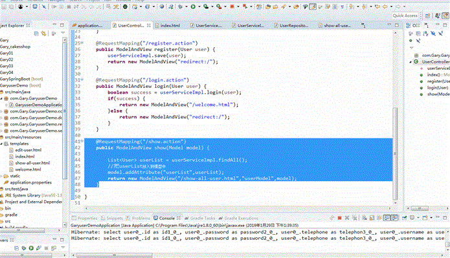
Task: Click the user profile icon in toolbar
Action: (x=21, y=6)
